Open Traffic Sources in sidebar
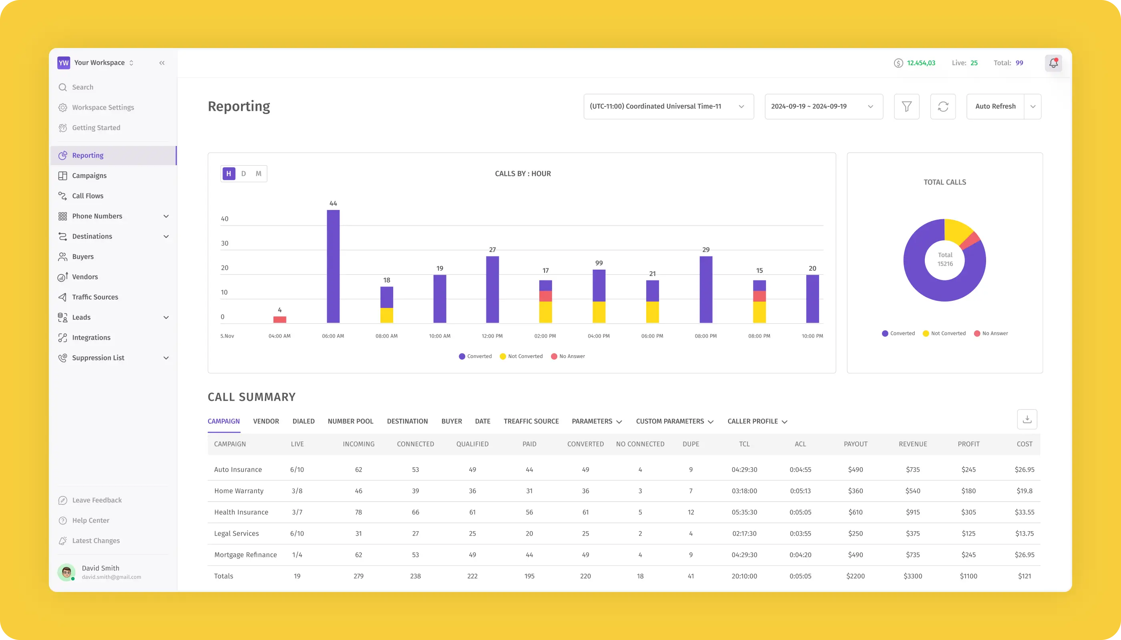Screen dimensions: 1121x640 coord(94,297)
